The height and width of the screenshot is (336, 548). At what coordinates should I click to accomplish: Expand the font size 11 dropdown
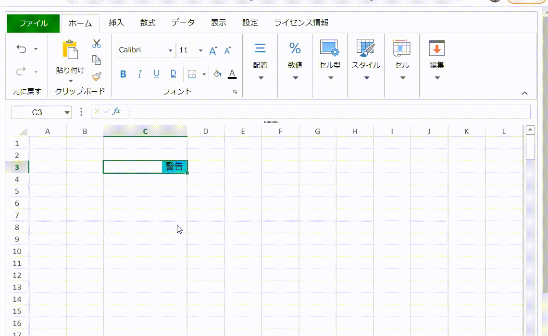pyautogui.click(x=200, y=50)
